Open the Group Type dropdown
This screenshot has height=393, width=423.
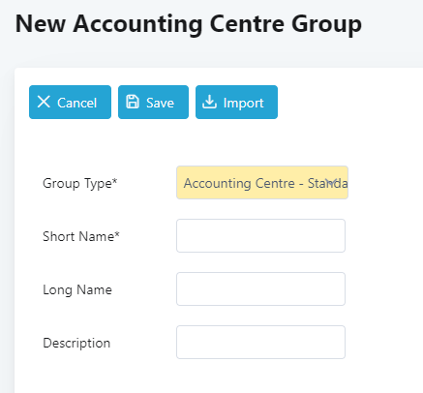coord(262,183)
